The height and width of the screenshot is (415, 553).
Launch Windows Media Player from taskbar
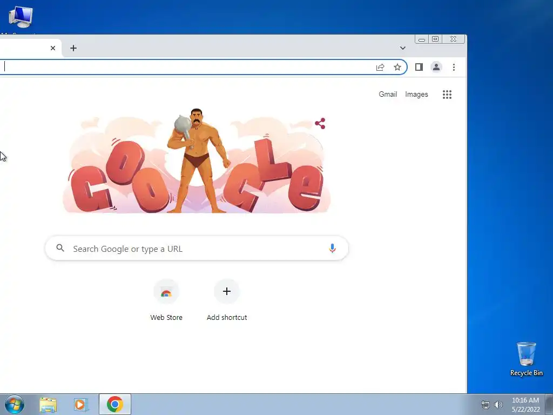coord(80,405)
